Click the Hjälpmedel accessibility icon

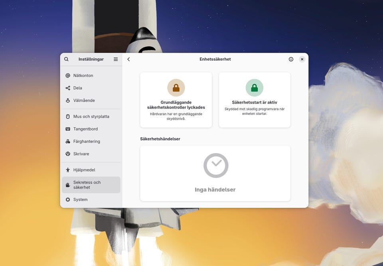[68, 170]
